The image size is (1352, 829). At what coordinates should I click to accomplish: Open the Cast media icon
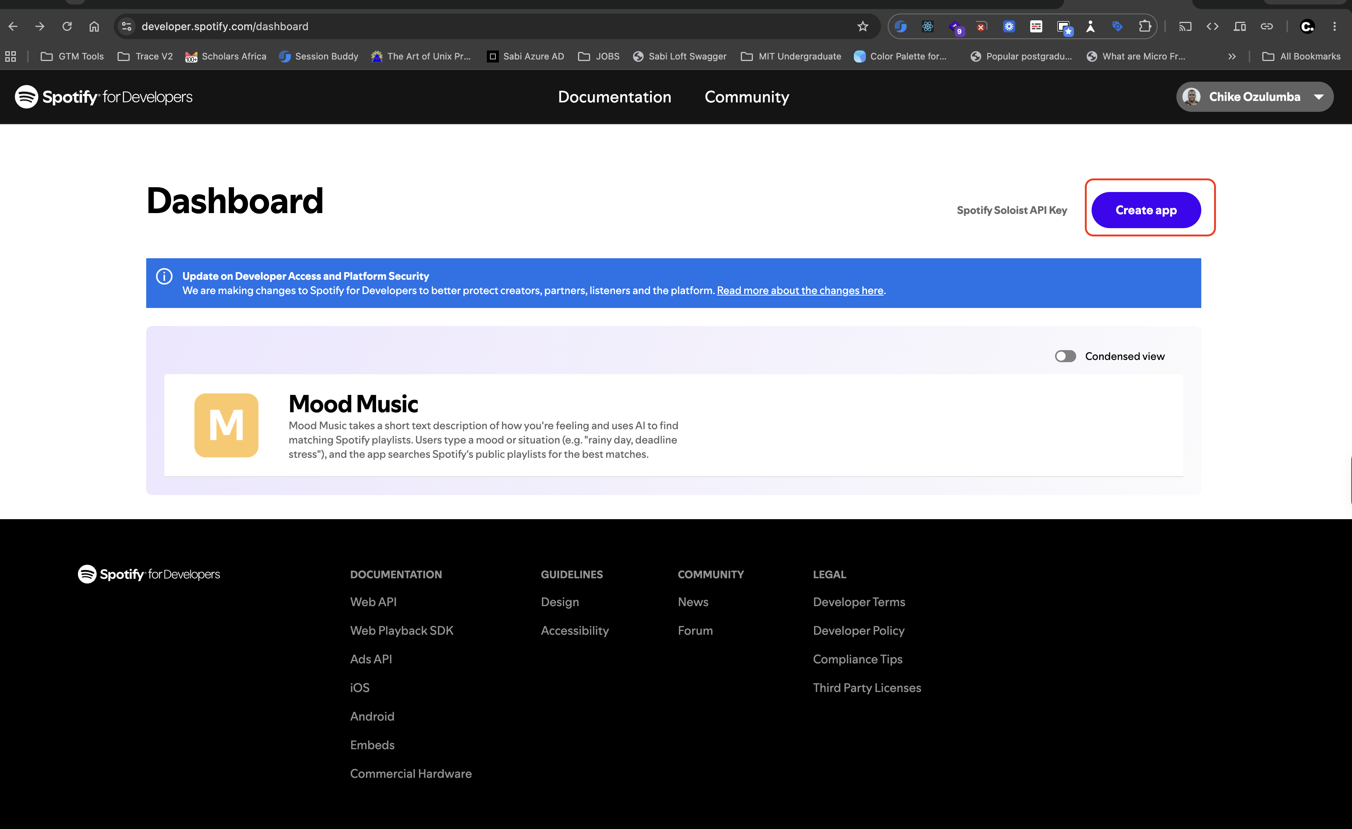[x=1185, y=26]
